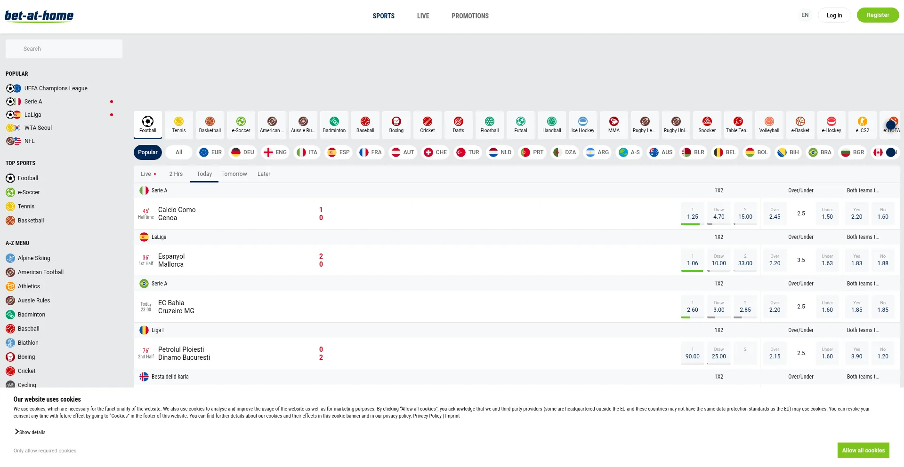Open the EN language selector

click(805, 15)
